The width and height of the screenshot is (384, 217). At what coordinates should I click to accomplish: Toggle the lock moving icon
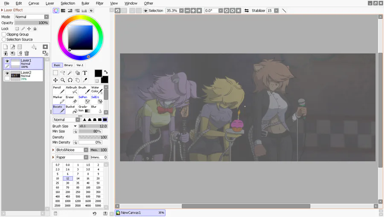pos(29,29)
